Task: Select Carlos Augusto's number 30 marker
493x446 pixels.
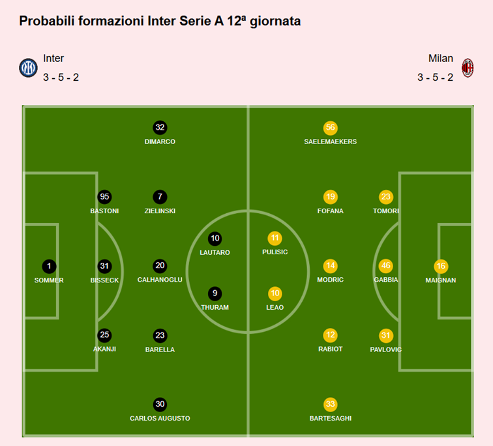Action: click(160, 404)
